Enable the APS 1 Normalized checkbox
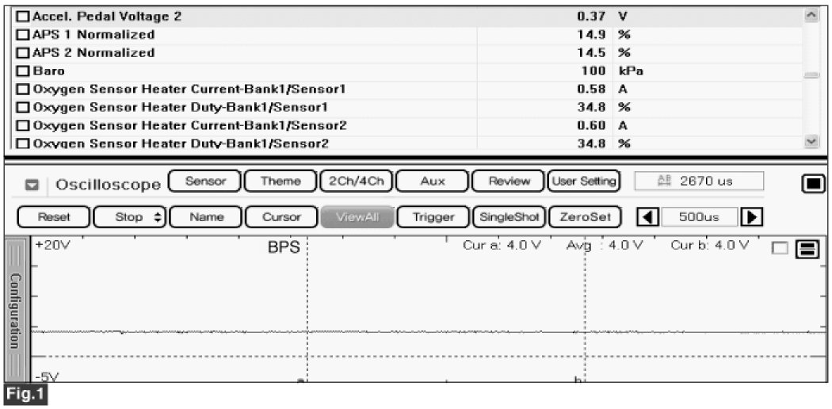The width and height of the screenshot is (832, 409). (x=22, y=35)
